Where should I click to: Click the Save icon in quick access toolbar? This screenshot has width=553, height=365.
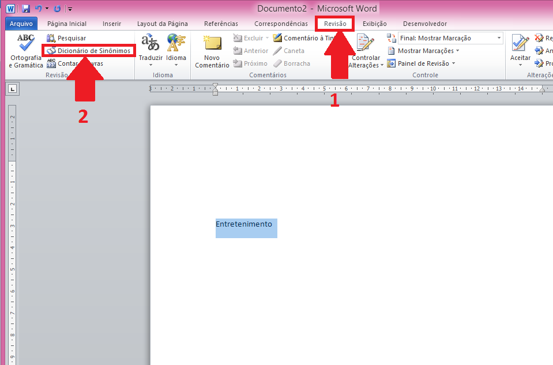25,9
